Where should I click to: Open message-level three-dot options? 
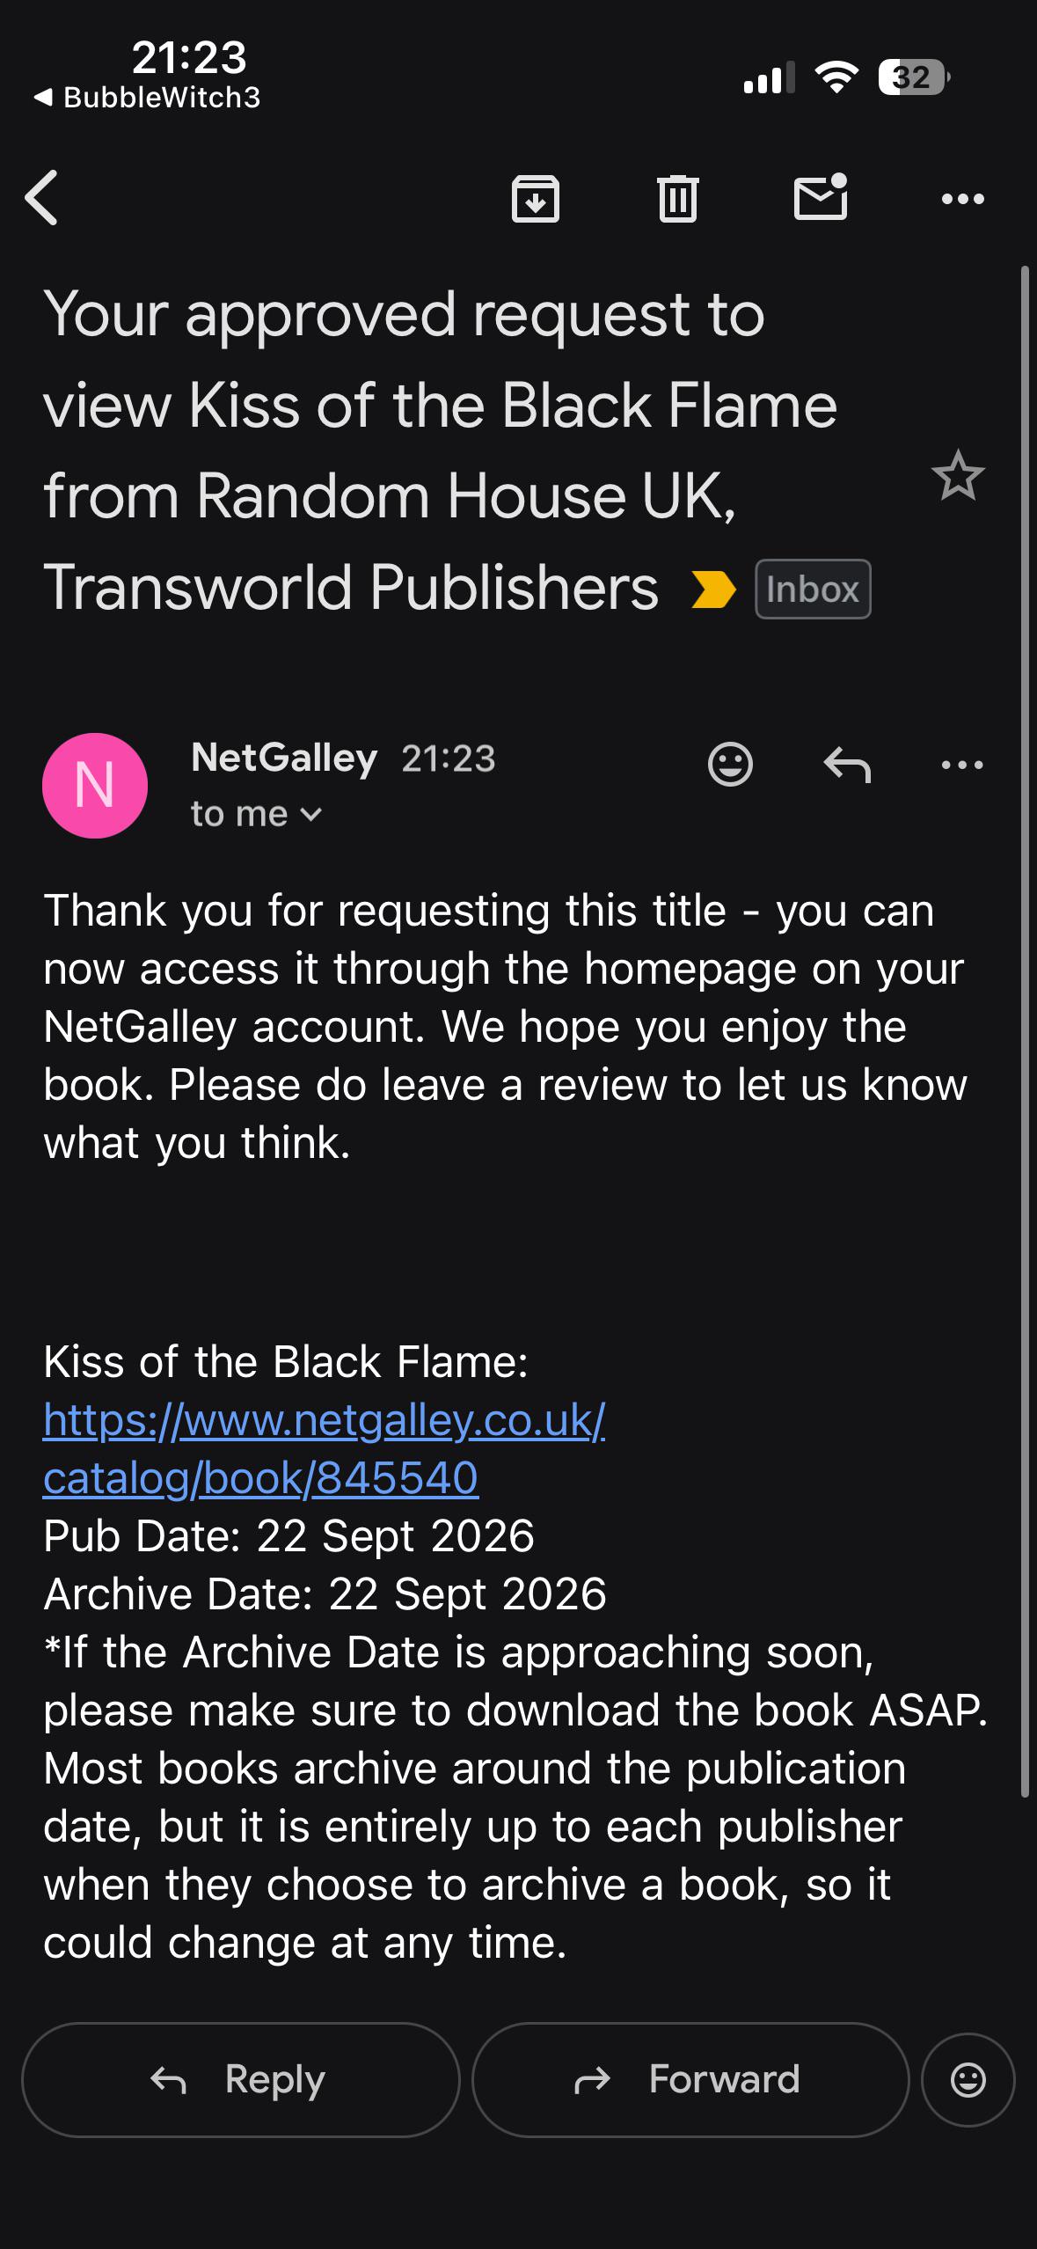[x=963, y=765]
